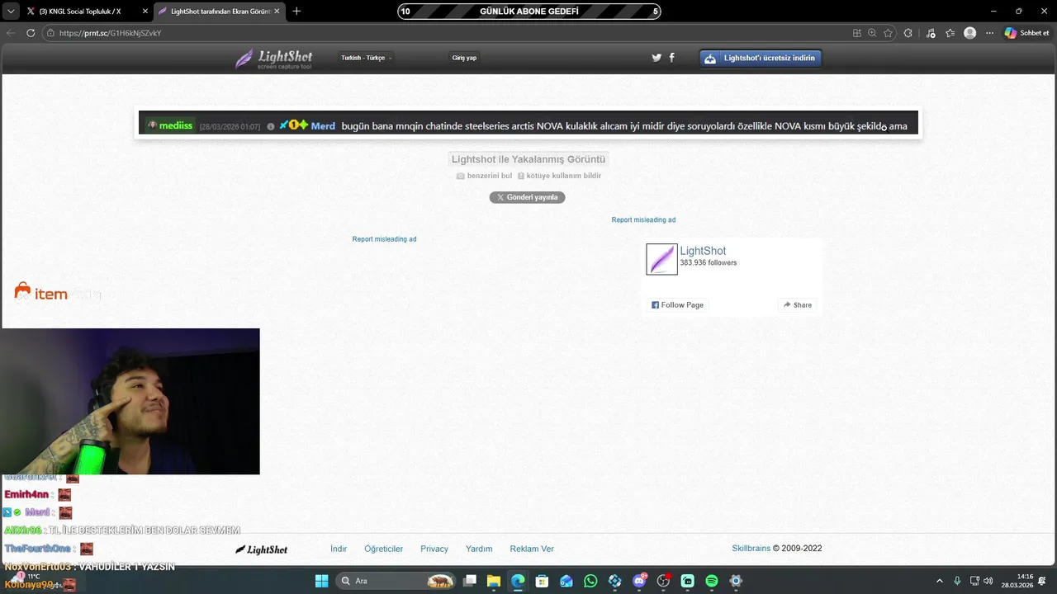Open the volume speaker tray icon
Viewport: 1057px width, 594px height.
pyautogui.click(x=988, y=581)
